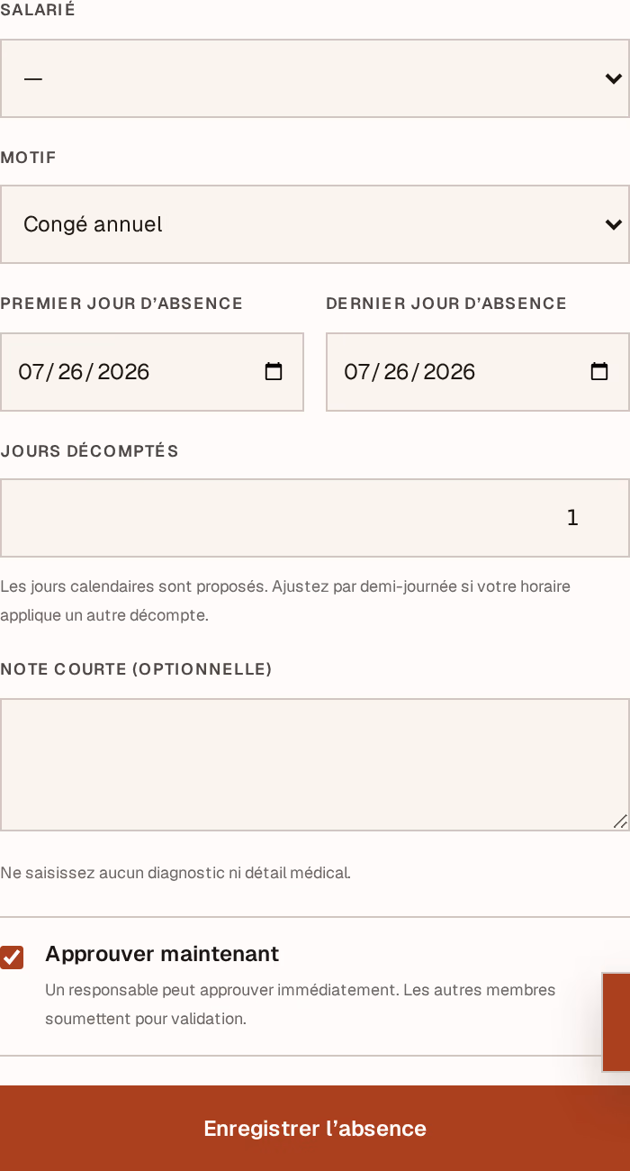Click the resize handle of the note textarea
Image resolution: width=630 pixels, height=1171 pixels.
click(x=620, y=821)
